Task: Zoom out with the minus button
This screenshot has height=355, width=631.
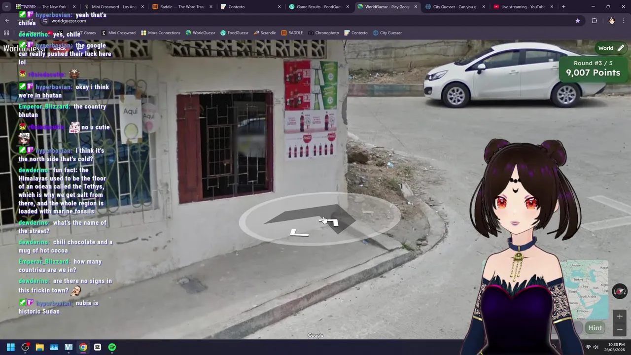Action: pyautogui.click(x=620, y=329)
